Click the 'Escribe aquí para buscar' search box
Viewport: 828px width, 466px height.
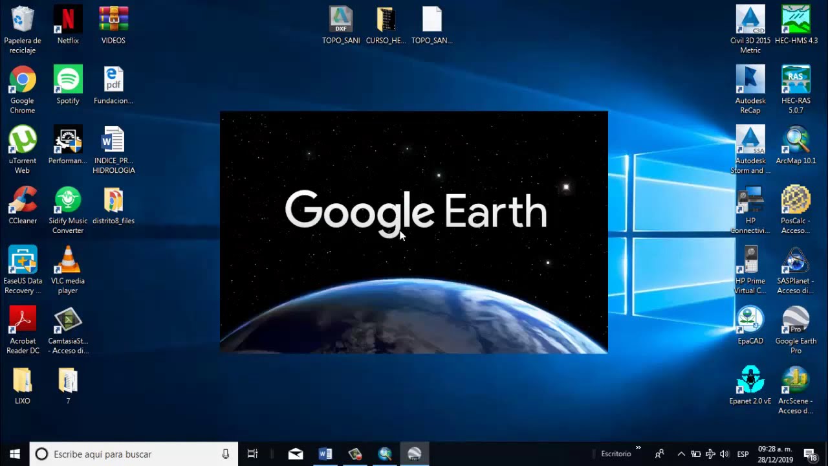pyautogui.click(x=134, y=454)
